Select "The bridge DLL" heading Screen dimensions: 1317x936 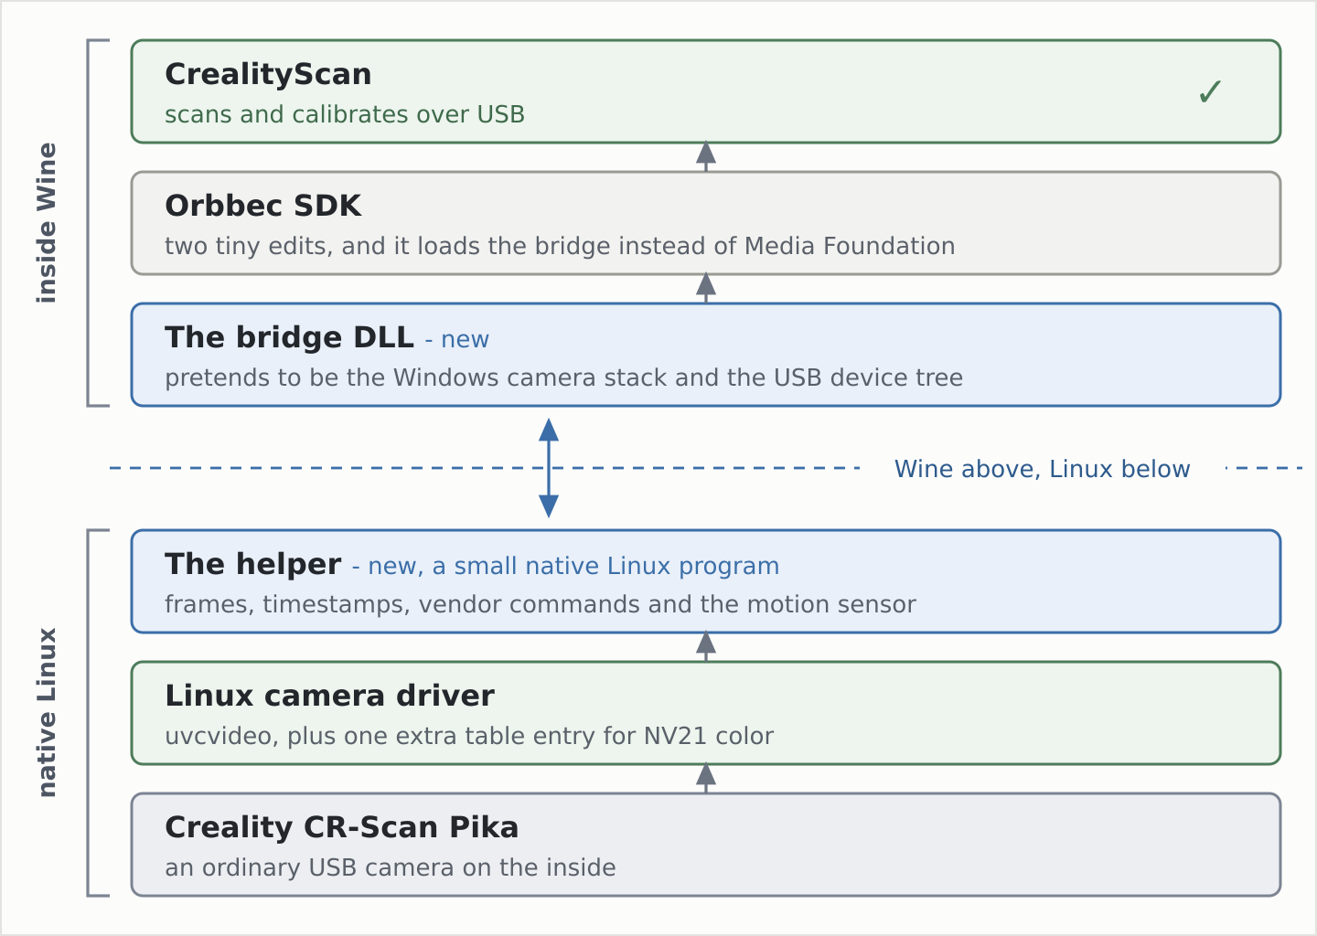click(x=289, y=337)
